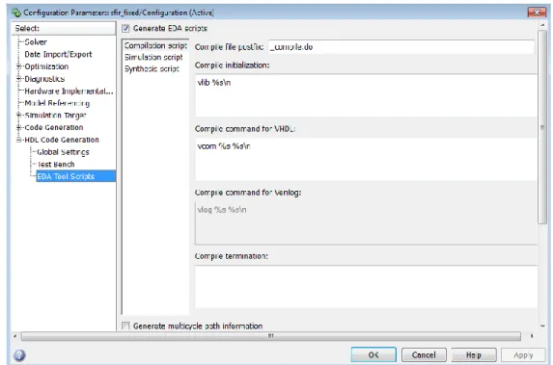Click the Compile initialization text box

(x=366, y=95)
